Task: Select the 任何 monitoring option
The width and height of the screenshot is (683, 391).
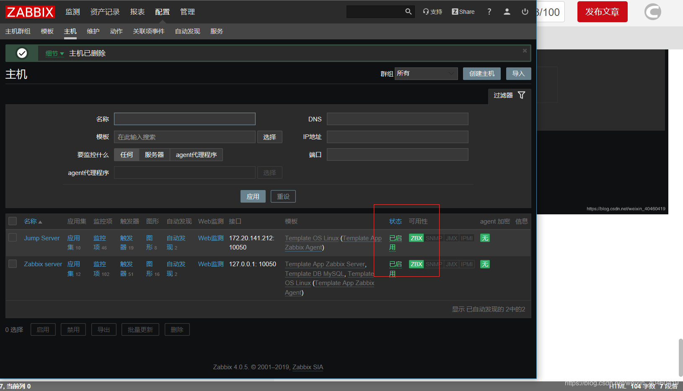Action: [x=127, y=155]
